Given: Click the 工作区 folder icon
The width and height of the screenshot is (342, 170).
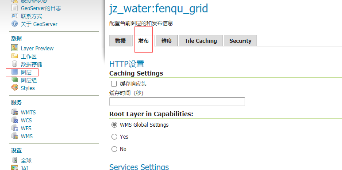Looking at the screenshot, I should tap(15, 56).
